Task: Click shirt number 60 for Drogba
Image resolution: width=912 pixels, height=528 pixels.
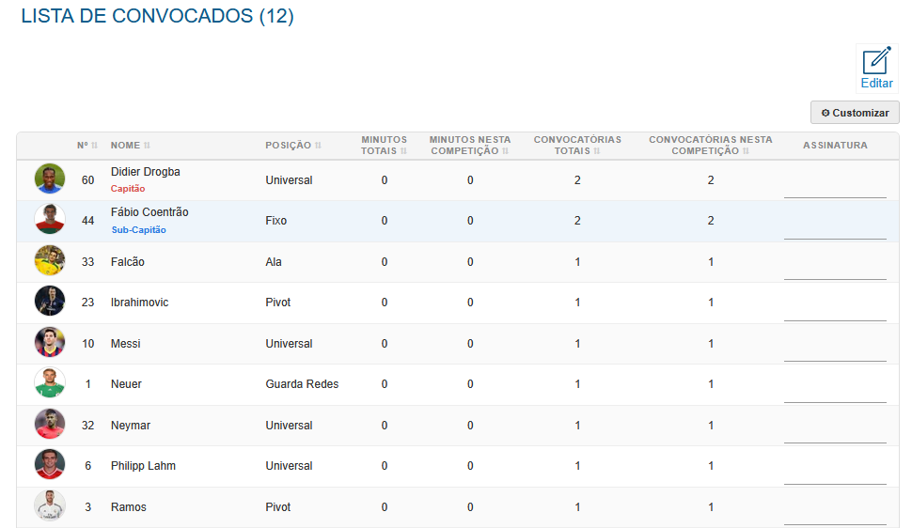Action: tap(87, 180)
